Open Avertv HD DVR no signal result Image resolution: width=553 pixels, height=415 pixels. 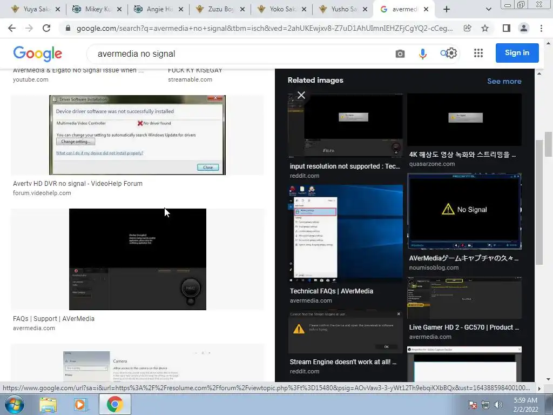tap(78, 184)
